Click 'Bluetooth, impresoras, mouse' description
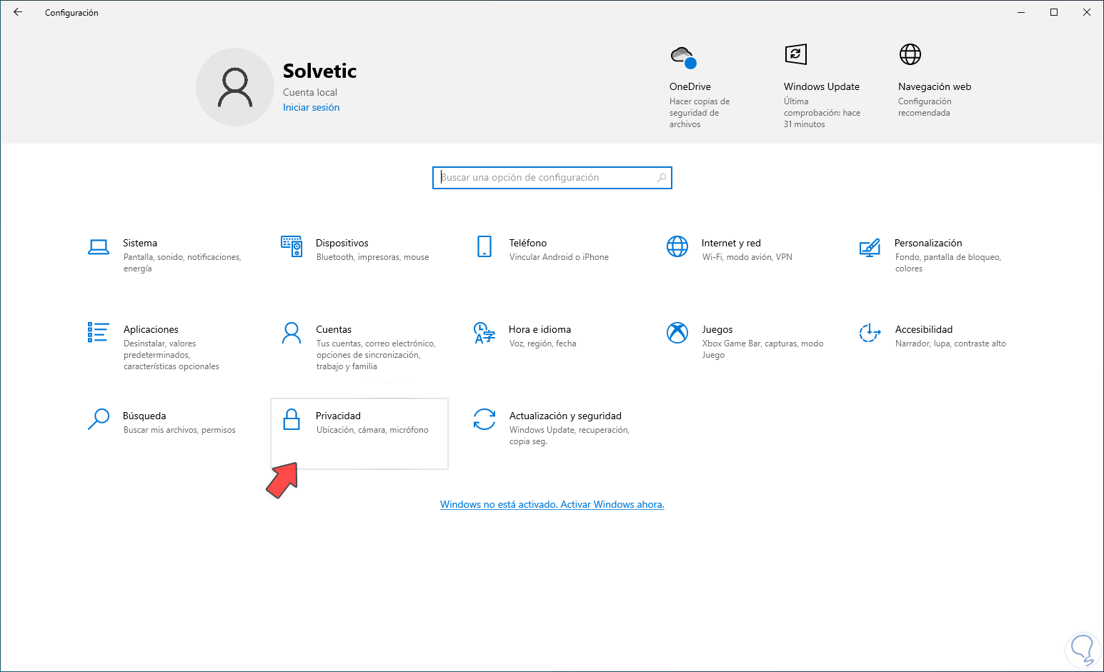The image size is (1104, 672). click(372, 257)
